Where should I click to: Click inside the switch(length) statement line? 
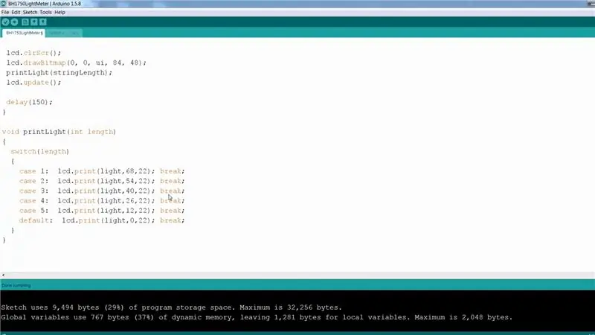(40, 152)
